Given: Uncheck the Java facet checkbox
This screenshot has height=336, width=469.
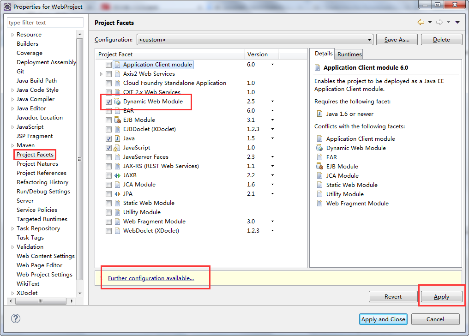Looking at the screenshot, I should point(108,139).
